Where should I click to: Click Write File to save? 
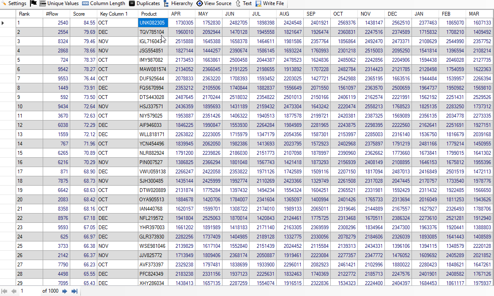point(269,3)
